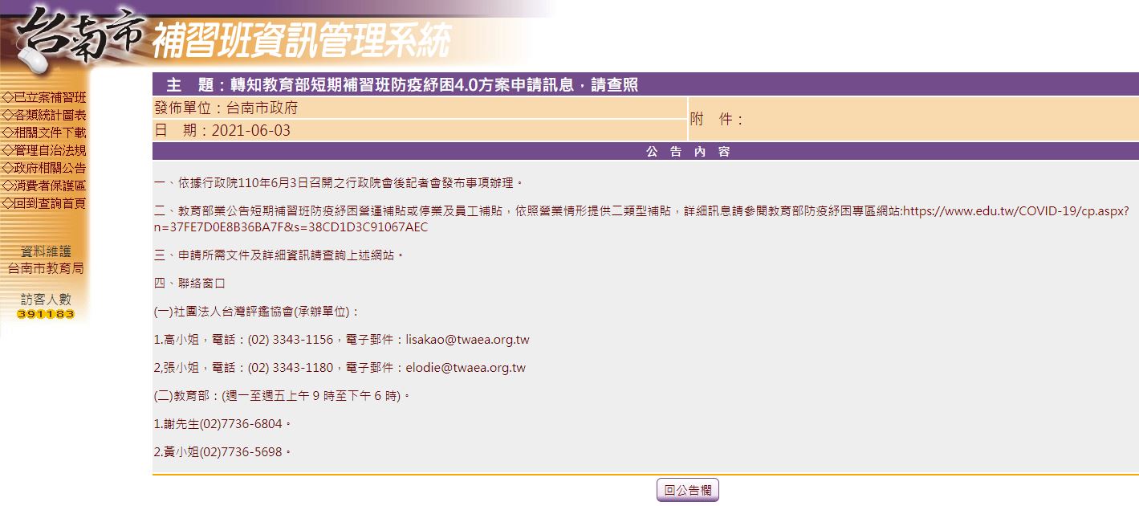The width and height of the screenshot is (1139, 506).
Task: Click paragraph 三 about application documents
Action: [279, 255]
